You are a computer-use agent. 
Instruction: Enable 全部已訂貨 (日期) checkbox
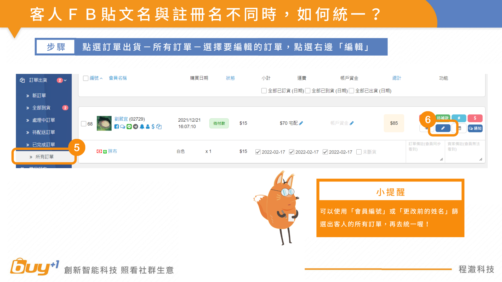click(x=264, y=91)
